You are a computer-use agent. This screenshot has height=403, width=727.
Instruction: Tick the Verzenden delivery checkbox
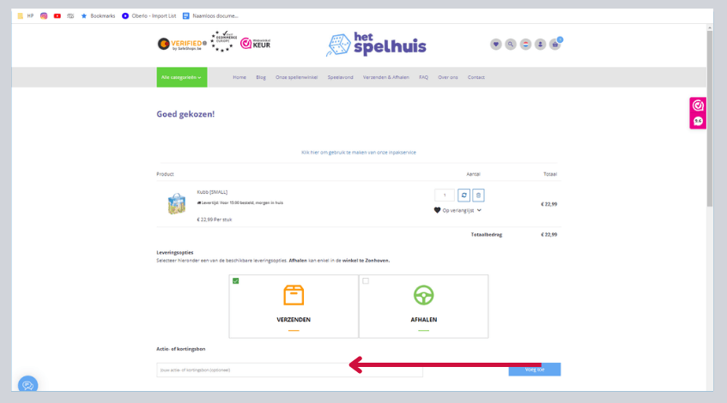pos(235,281)
